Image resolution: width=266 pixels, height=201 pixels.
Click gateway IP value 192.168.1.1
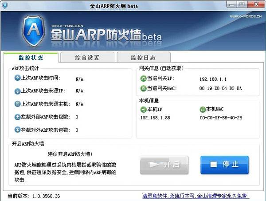click(213, 79)
